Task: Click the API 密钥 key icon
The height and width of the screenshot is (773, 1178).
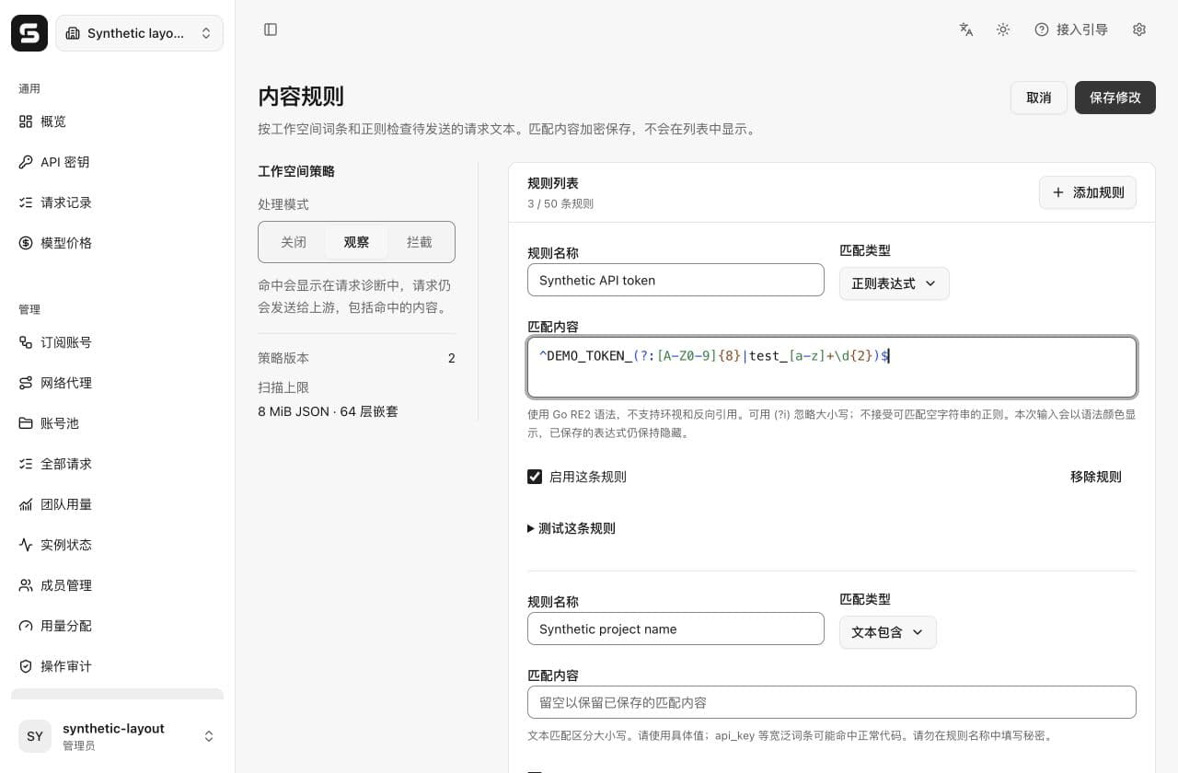Action: tap(26, 162)
